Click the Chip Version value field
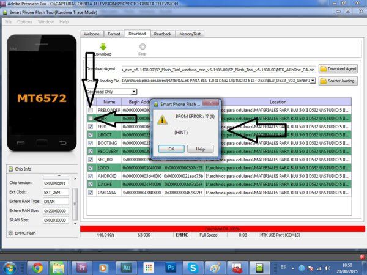 click(56, 183)
